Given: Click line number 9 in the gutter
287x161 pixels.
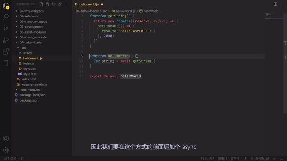Looking at the screenshot, I should pyautogui.click(x=82, y=56).
